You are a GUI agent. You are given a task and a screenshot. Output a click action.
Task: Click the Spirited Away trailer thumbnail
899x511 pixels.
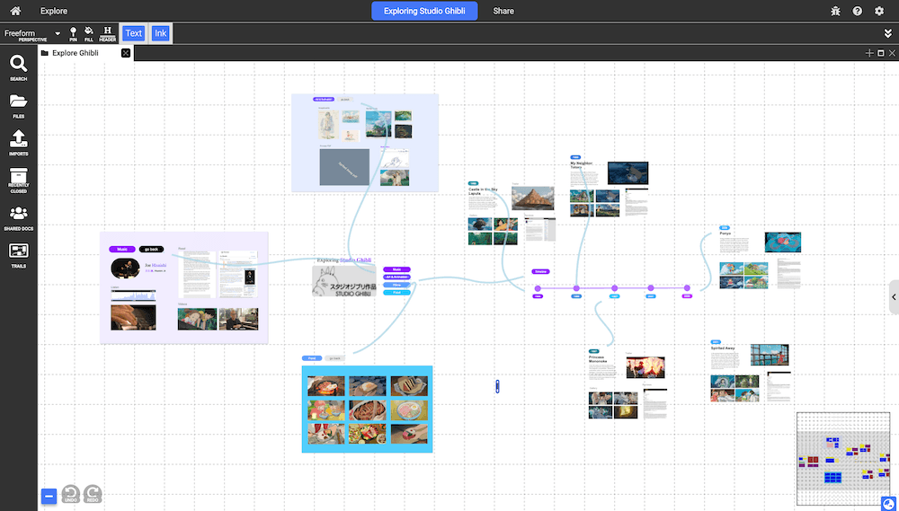point(770,355)
